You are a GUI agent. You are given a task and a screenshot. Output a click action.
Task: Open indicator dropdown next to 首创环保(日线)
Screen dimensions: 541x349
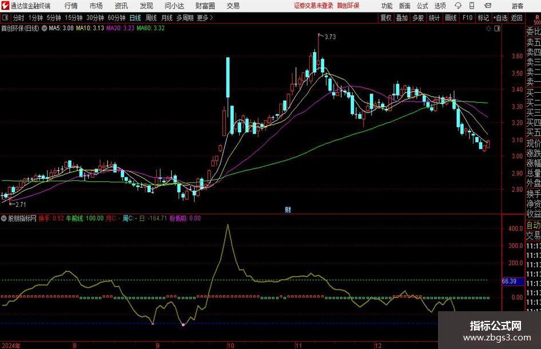[44, 28]
